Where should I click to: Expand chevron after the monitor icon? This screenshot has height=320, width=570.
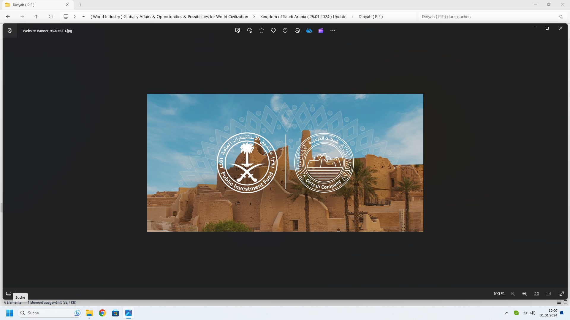(x=75, y=17)
